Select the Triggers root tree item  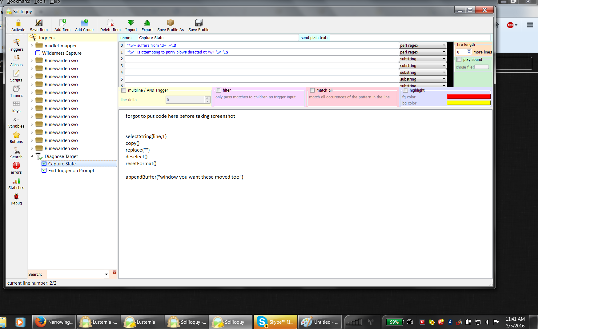pyautogui.click(x=46, y=38)
